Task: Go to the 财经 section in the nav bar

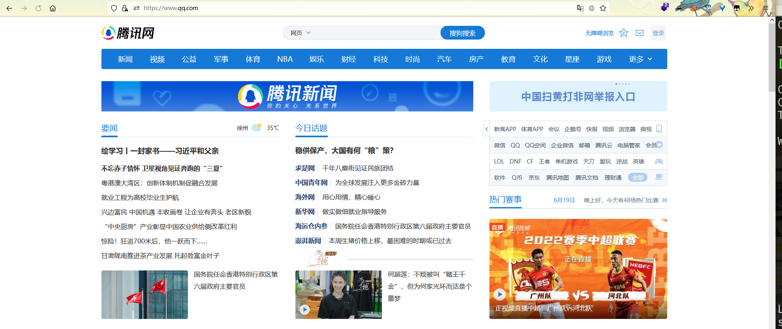Action: coord(348,59)
